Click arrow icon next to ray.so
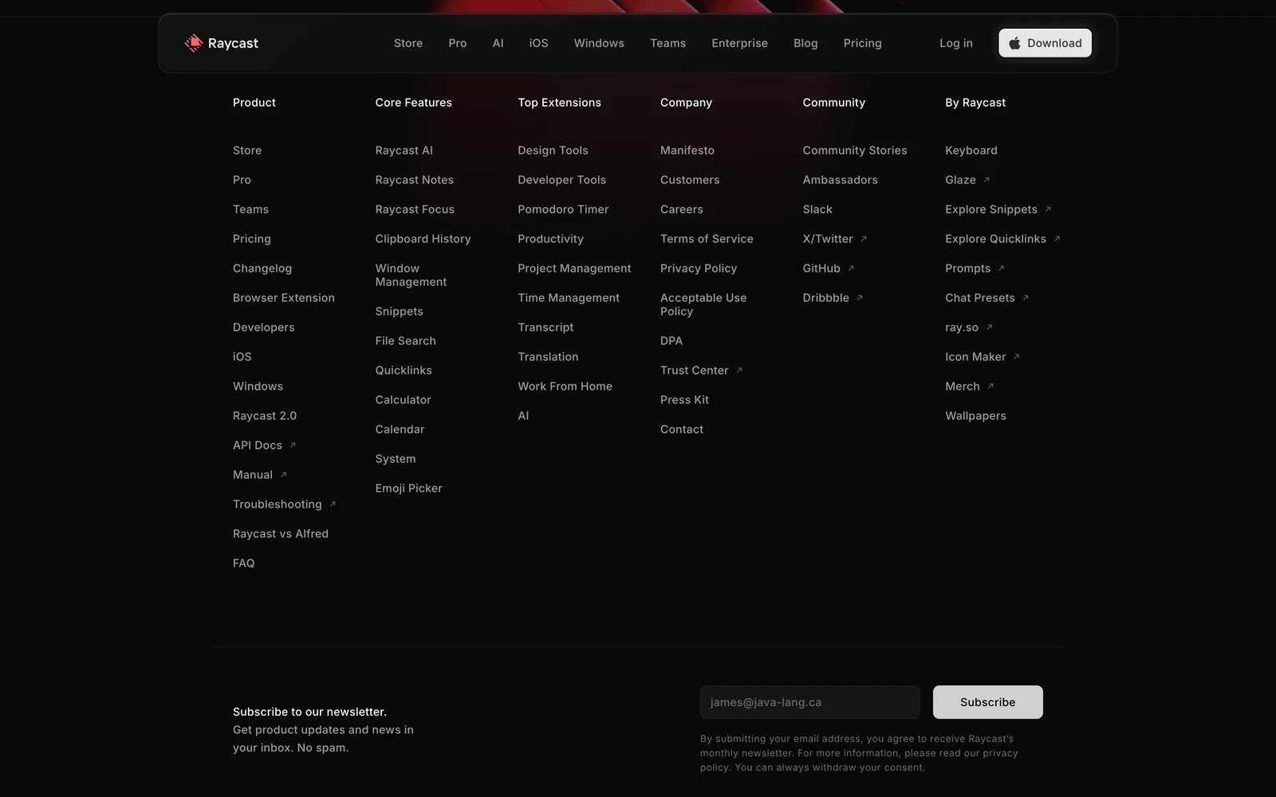This screenshot has width=1276, height=797. pyautogui.click(x=989, y=328)
